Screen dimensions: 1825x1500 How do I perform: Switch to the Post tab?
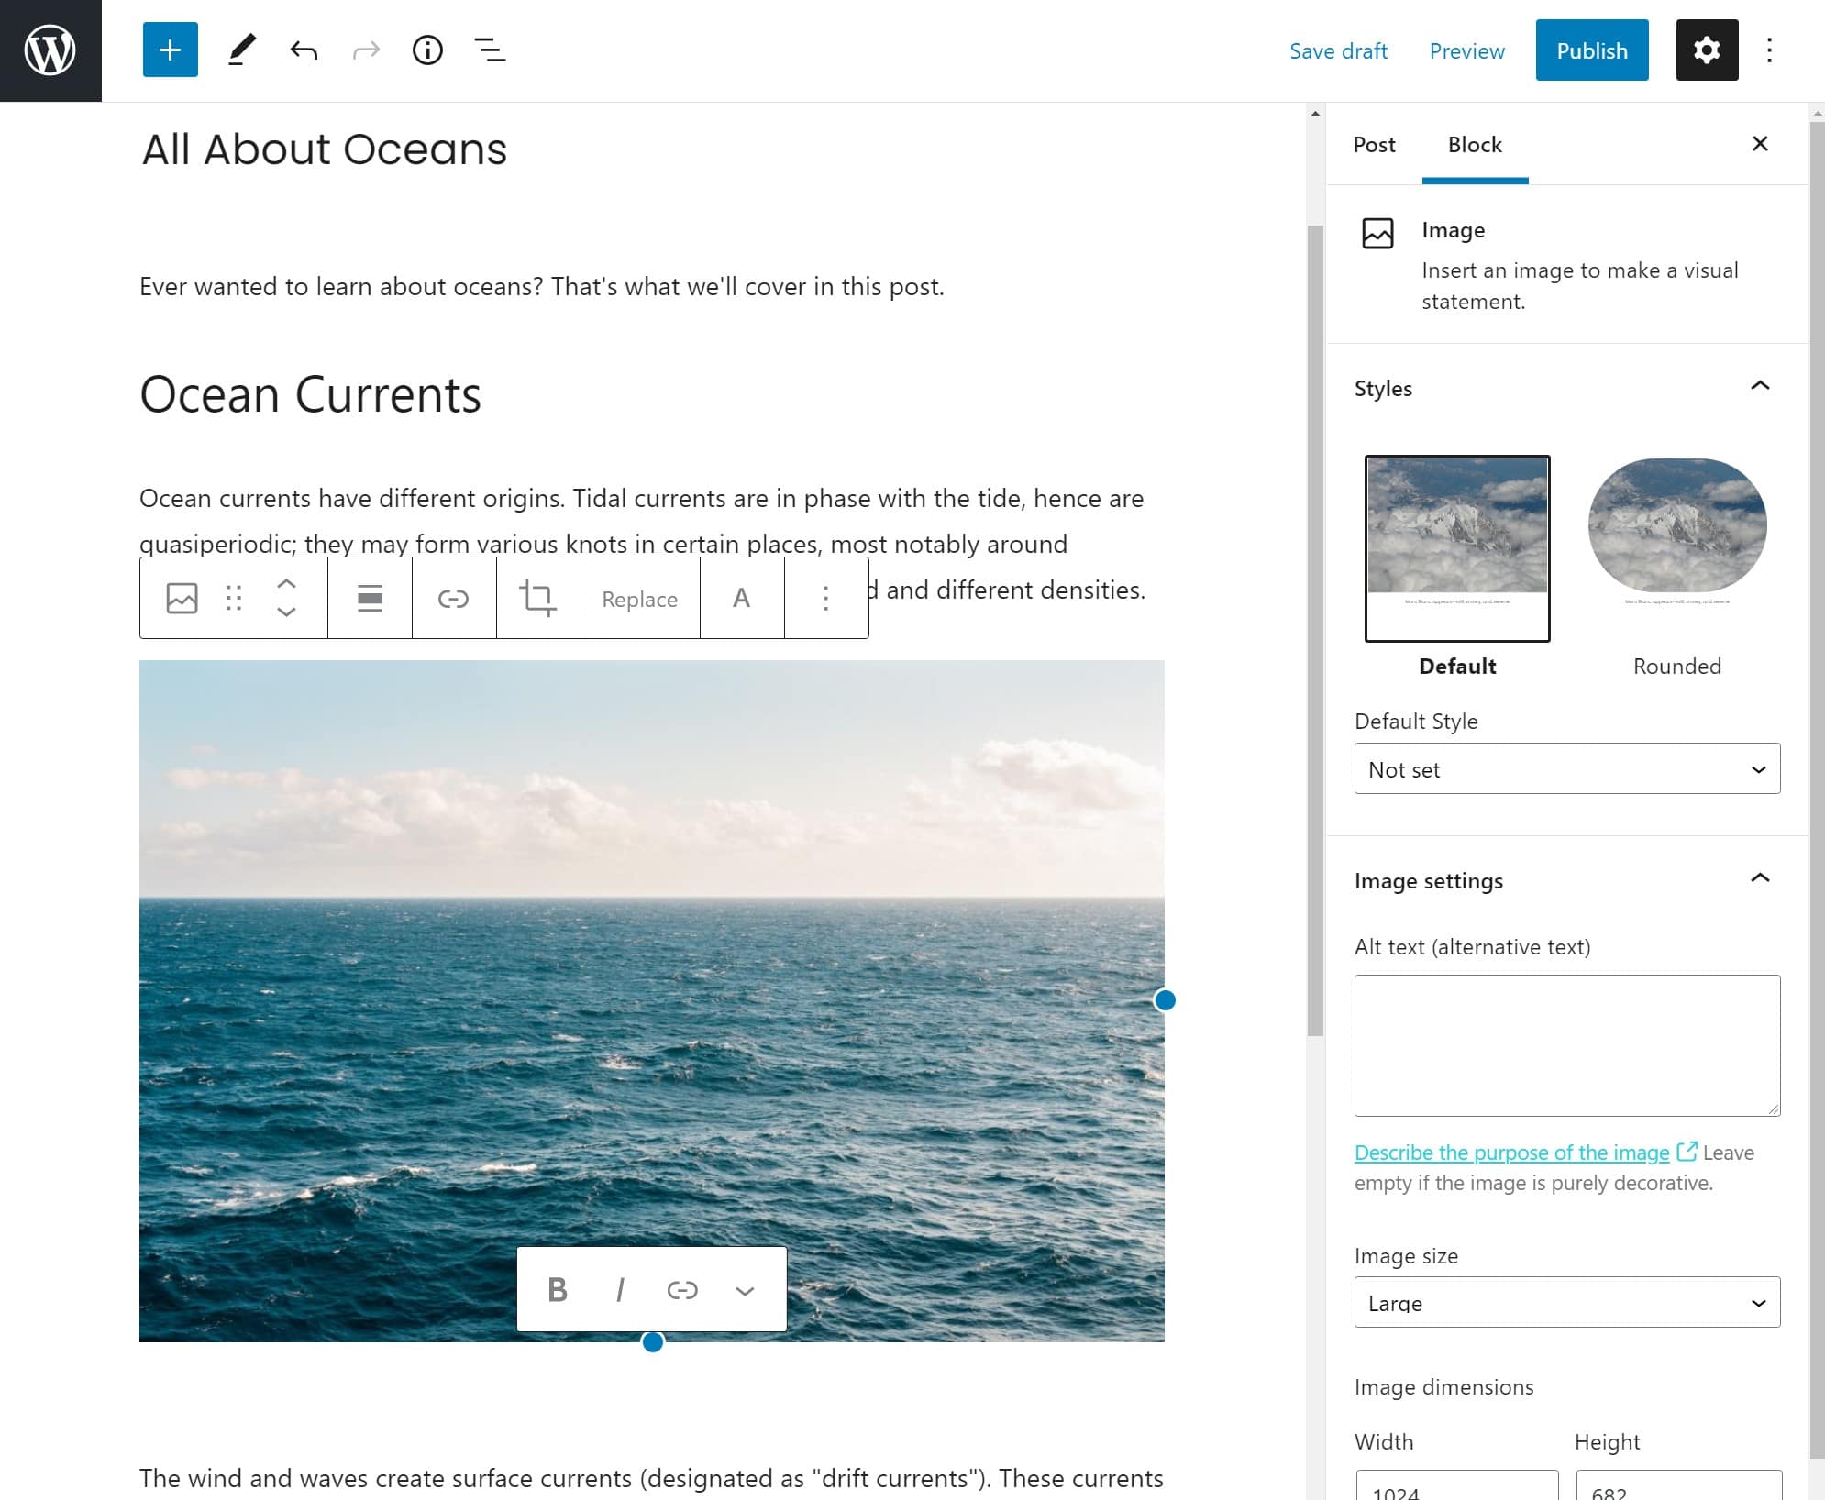point(1373,145)
